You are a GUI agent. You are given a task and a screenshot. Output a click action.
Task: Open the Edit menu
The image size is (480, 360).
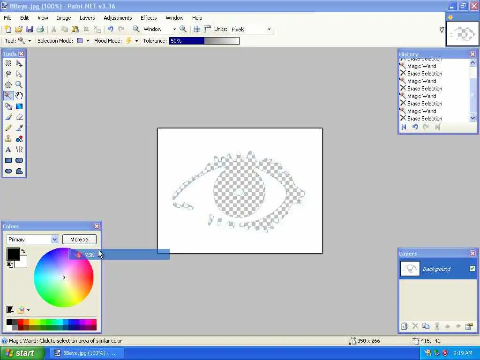pos(24,18)
